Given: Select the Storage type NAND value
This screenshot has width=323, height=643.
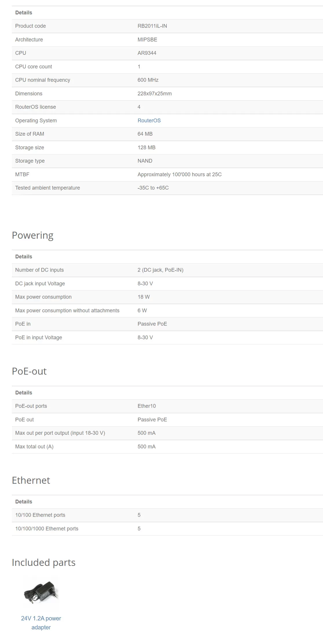Looking at the screenshot, I should 145,161.
